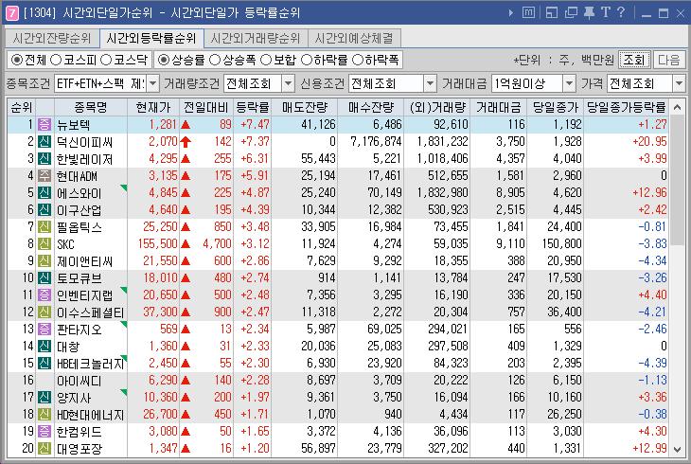The height and width of the screenshot is (464, 691).
Task: Select the 코스닥 radio button
Action: point(106,60)
